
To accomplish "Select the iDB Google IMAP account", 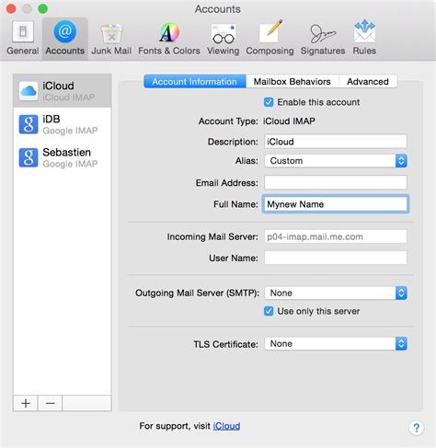I will 63,124.
